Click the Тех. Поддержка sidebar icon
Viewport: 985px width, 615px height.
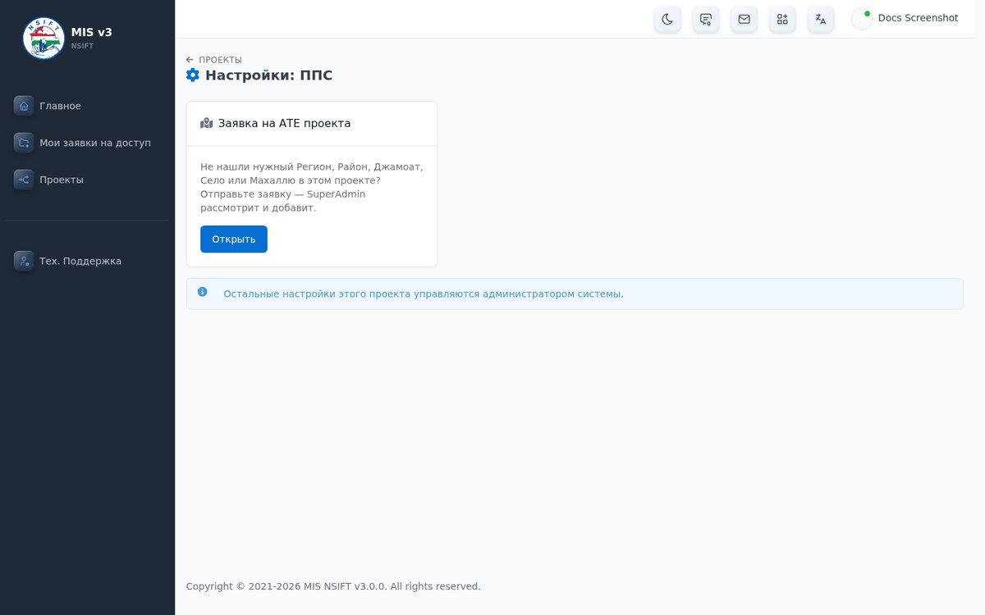pos(24,261)
